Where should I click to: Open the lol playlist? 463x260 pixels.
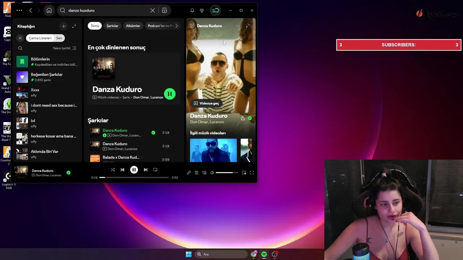click(x=47, y=123)
